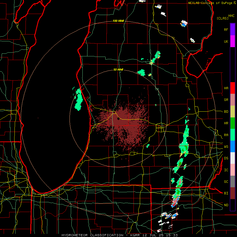Click the 'HA' legend label
Viewport: 237px width, 237px height.
[x=226, y=88]
